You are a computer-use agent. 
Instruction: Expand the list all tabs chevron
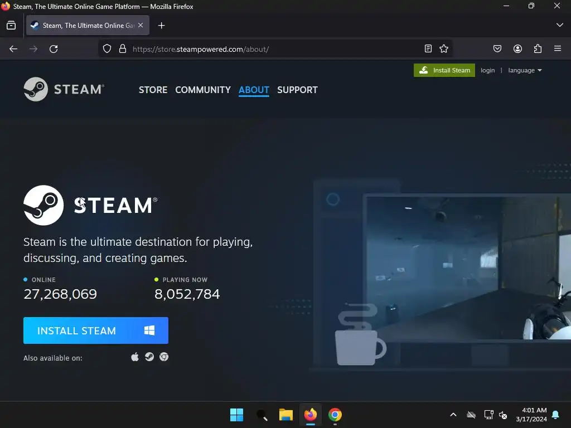560,25
